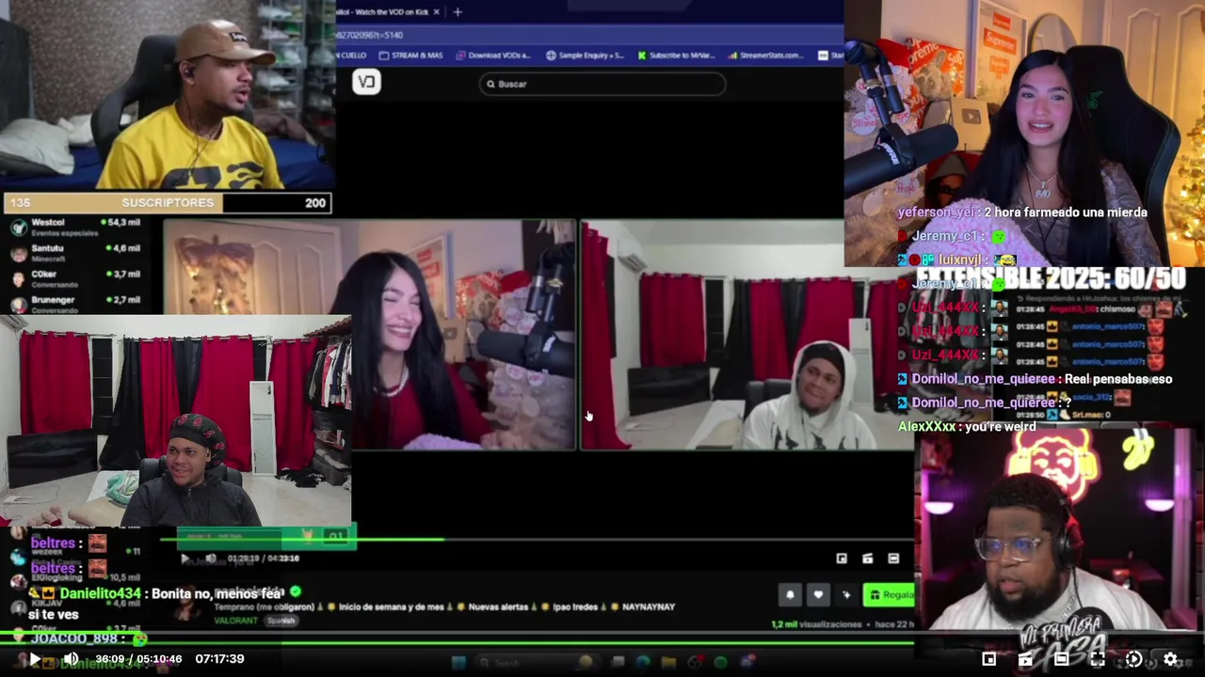Viewport: 1205px width, 677px height.
Task: Click the heart follow icon under the VOD
Action: point(818,594)
